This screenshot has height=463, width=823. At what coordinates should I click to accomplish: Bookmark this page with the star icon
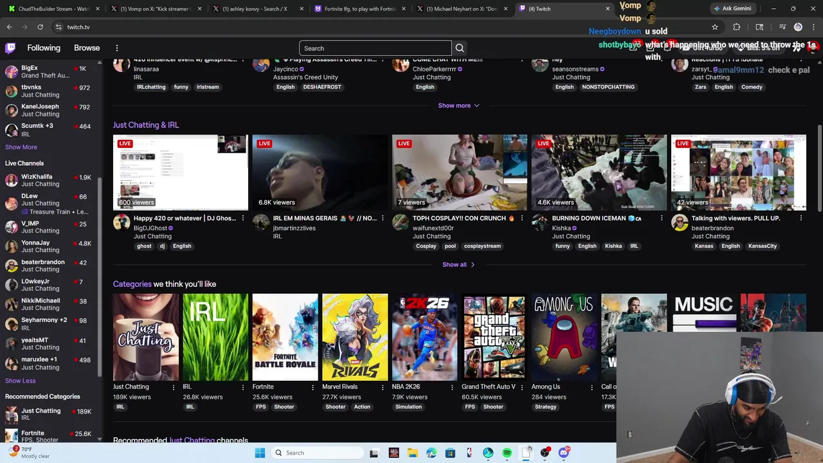714,27
